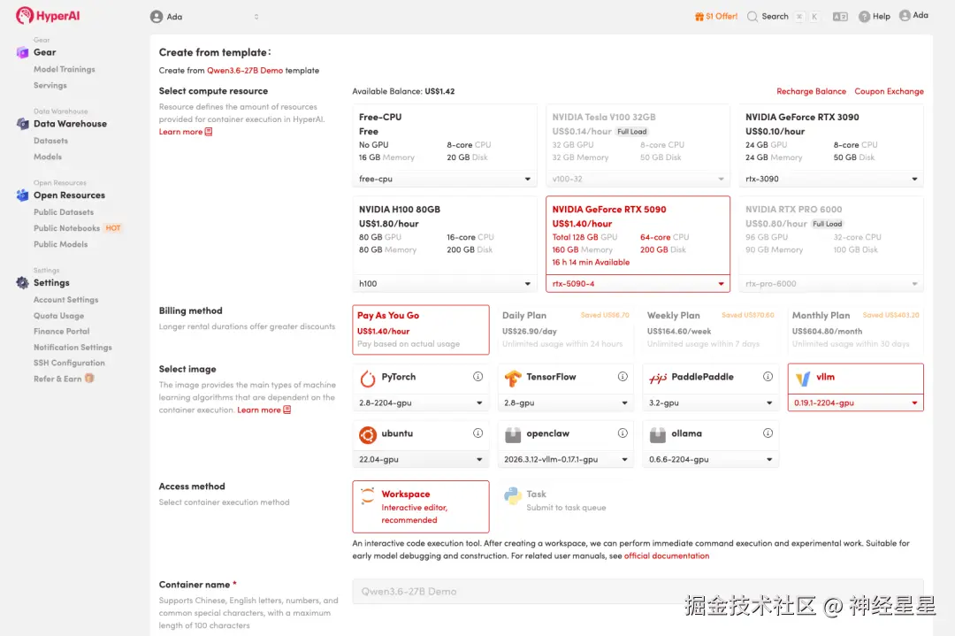Open Public Models in sidebar
The height and width of the screenshot is (636, 955).
(60, 244)
